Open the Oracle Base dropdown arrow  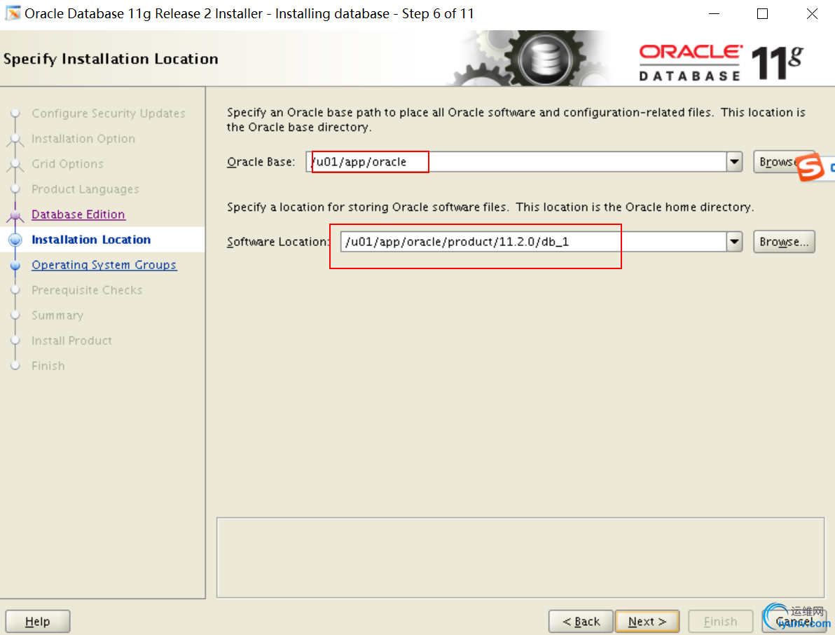(734, 161)
